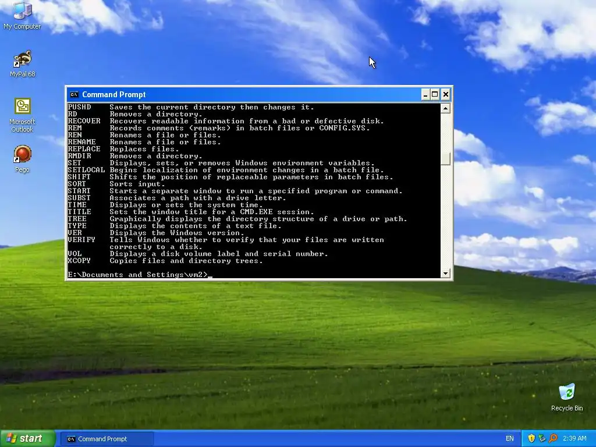Image resolution: width=596 pixels, height=447 pixels.
Task: Click 'correctly to a disk.' continuation line
Action: tap(156, 247)
